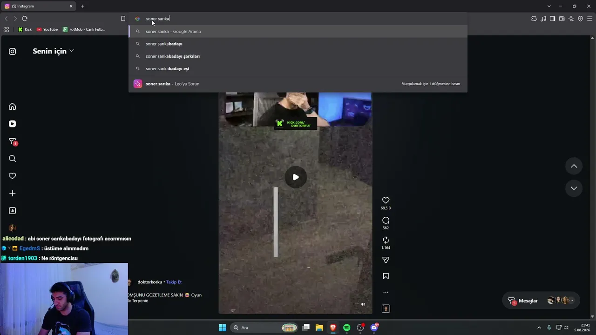Open the browser main hamburger menu
The image size is (596, 335).
point(589,19)
